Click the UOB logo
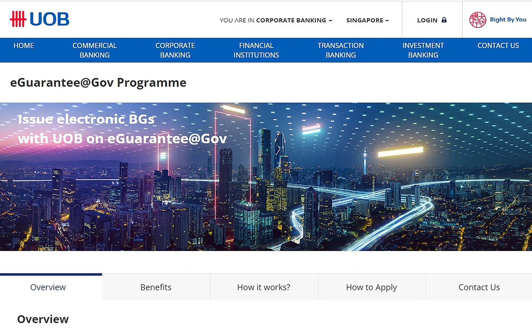 [x=40, y=19]
